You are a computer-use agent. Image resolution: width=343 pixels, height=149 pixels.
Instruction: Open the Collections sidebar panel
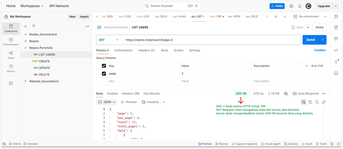click(x=11, y=28)
